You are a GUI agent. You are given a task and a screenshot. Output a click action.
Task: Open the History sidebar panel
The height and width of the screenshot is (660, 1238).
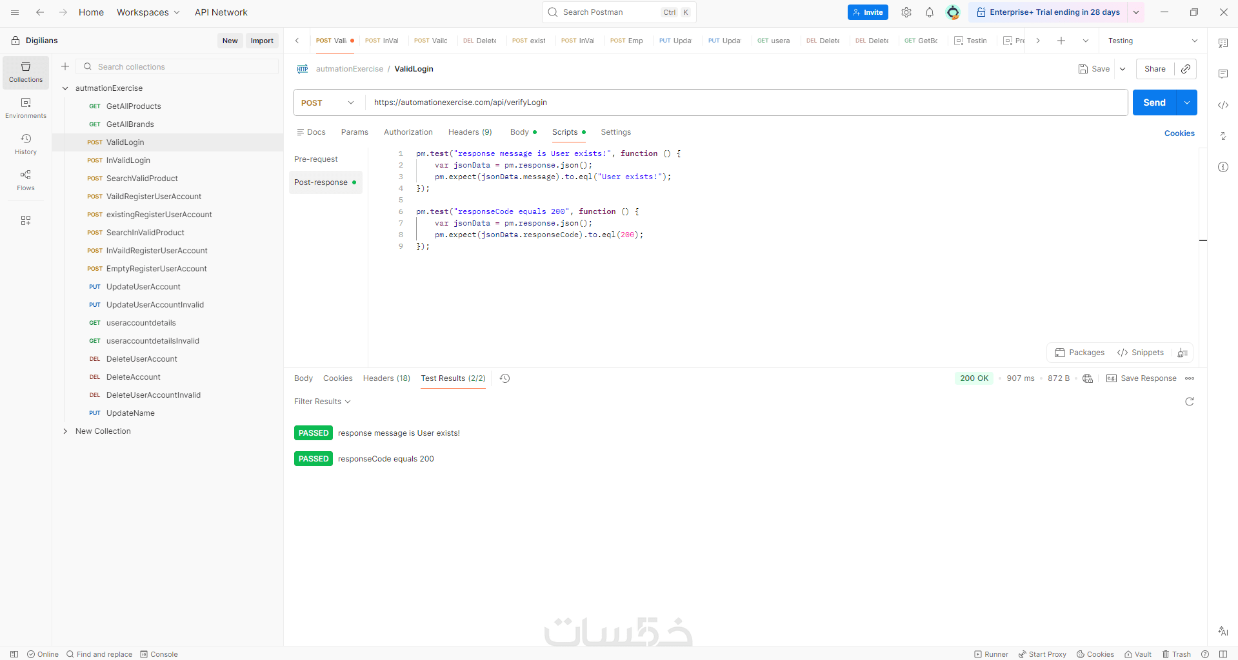pos(26,144)
